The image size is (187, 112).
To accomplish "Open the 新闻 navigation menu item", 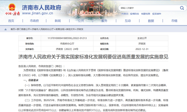I will click(58, 21).
